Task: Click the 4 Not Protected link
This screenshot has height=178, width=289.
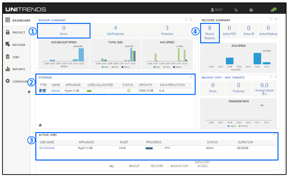Action: 115,31
